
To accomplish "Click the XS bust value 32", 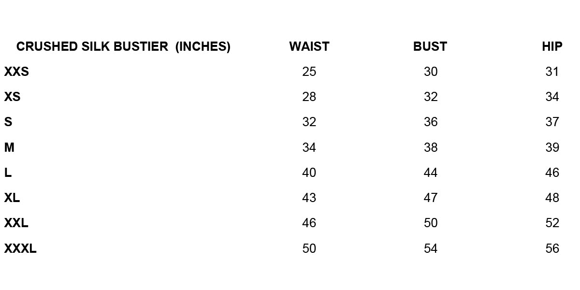I will tap(430, 97).
